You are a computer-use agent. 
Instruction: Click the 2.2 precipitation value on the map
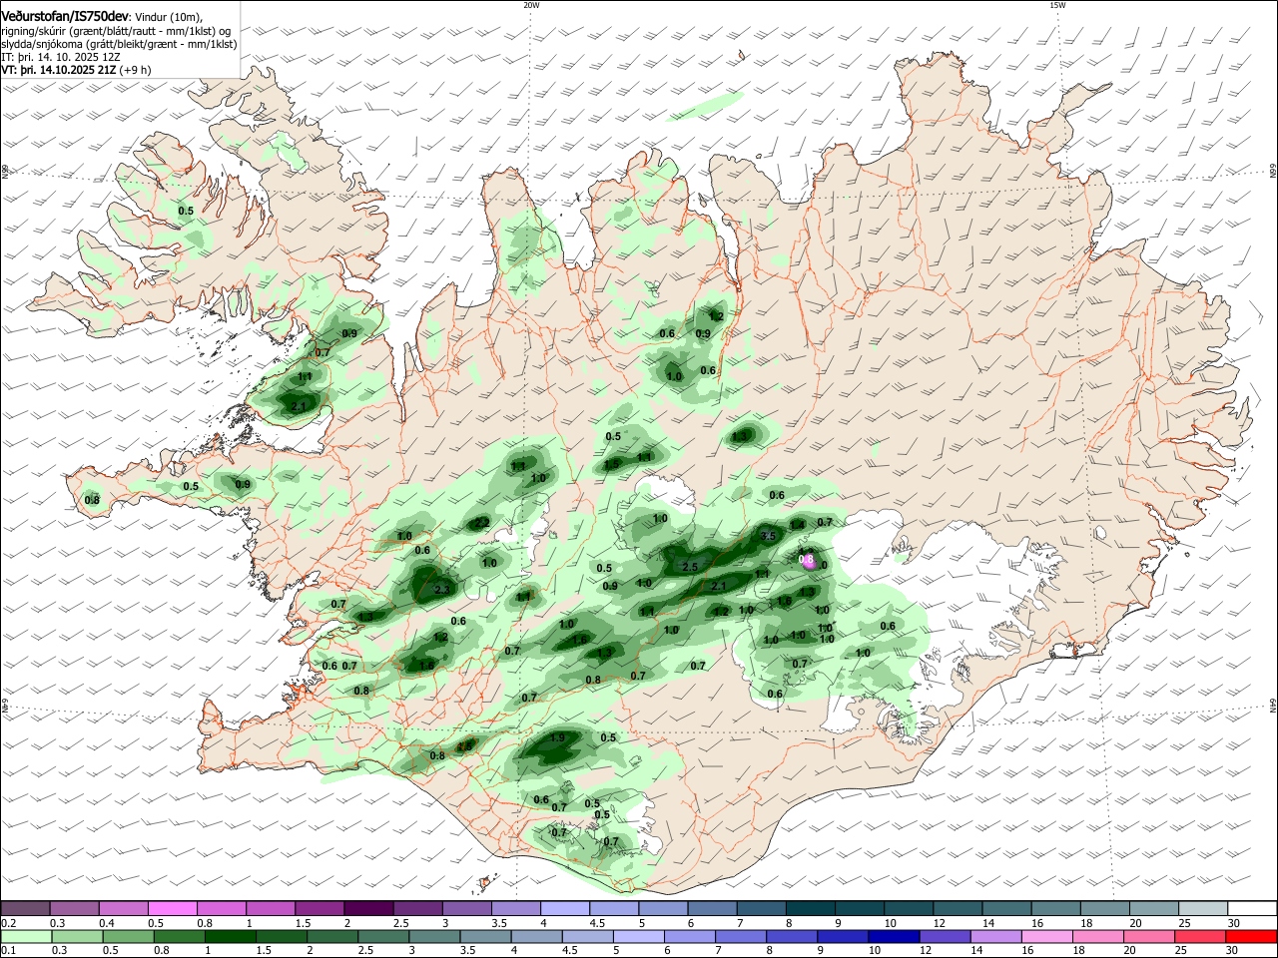480,522
